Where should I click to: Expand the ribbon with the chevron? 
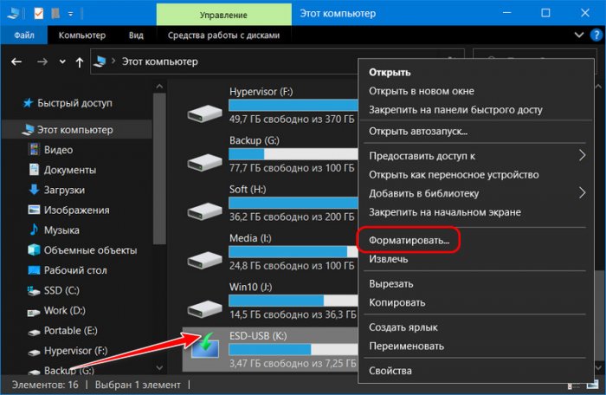coord(578,36)
